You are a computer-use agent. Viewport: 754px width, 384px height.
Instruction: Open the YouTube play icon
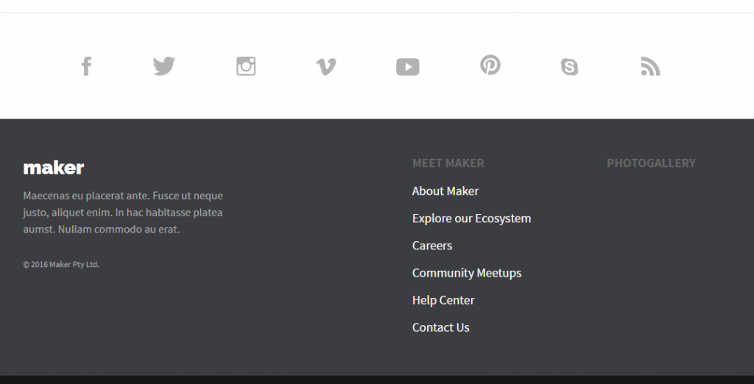(408, 67)
